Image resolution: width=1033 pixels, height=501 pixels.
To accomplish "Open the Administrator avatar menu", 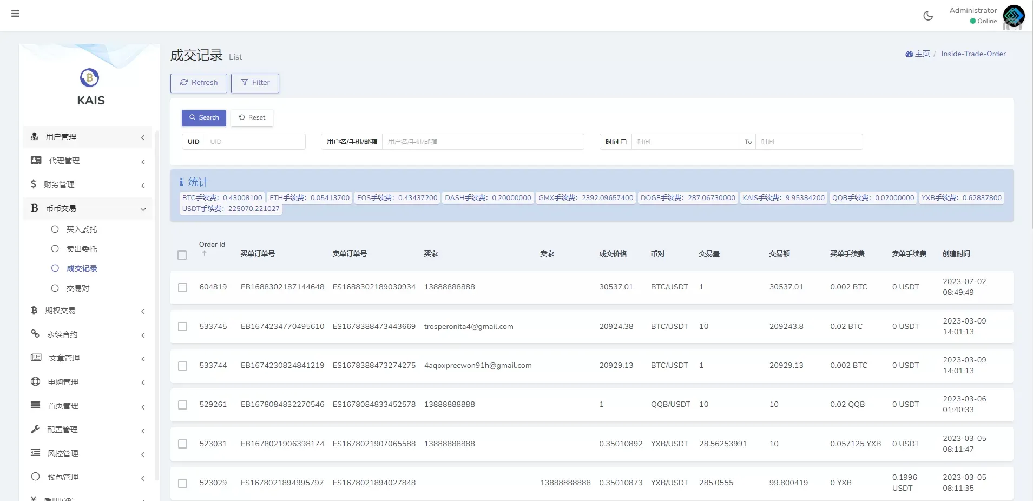I will point(1013,16).
